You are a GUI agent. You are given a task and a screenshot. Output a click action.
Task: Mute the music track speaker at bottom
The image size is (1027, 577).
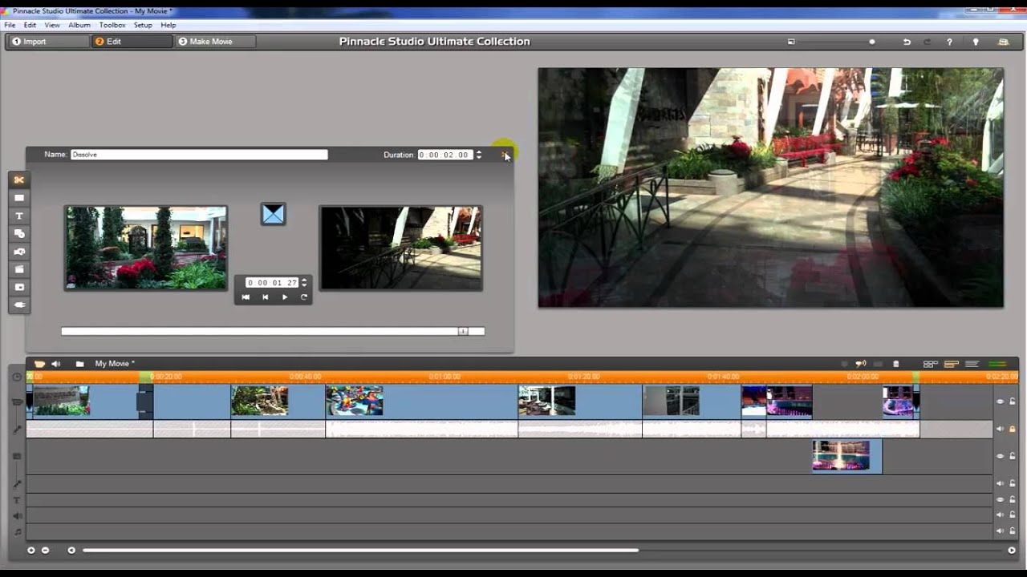tap(1001, 531)
